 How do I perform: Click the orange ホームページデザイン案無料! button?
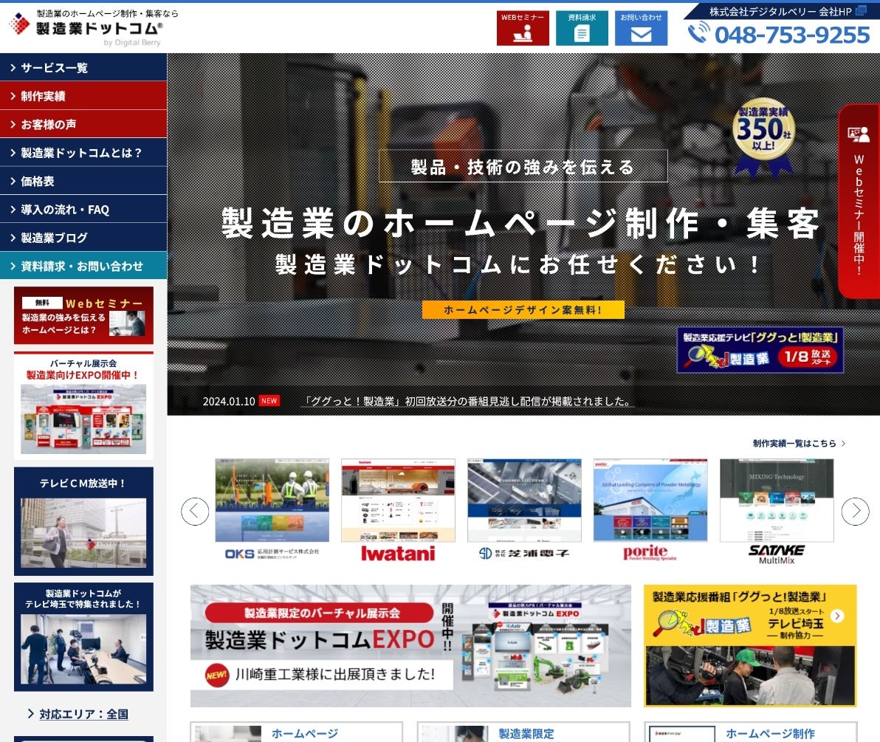click(523, 310)
